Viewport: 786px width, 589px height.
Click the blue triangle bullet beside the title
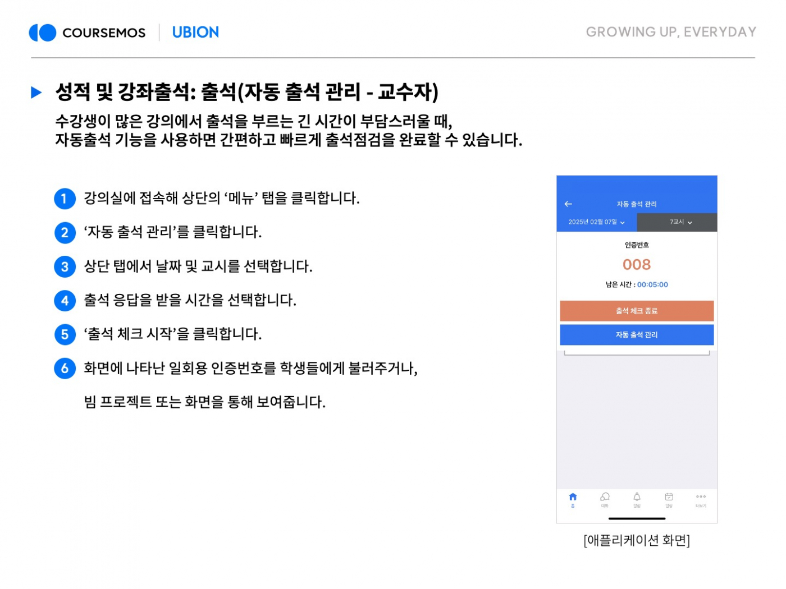(36, 93)
